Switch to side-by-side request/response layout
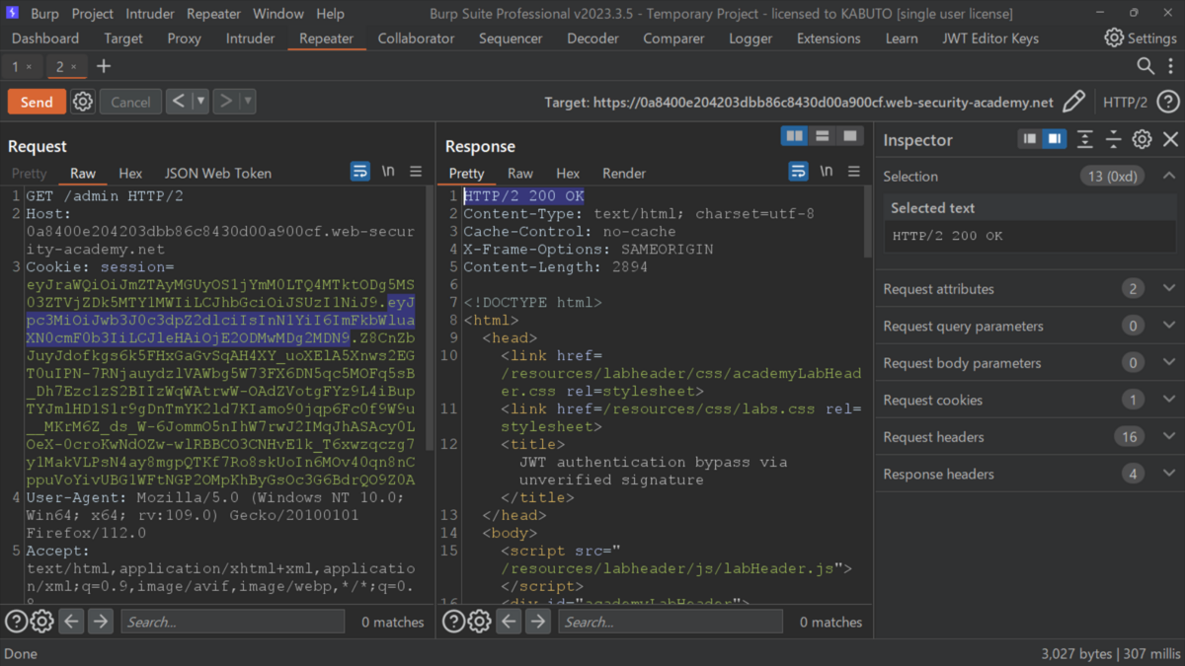 794,136
